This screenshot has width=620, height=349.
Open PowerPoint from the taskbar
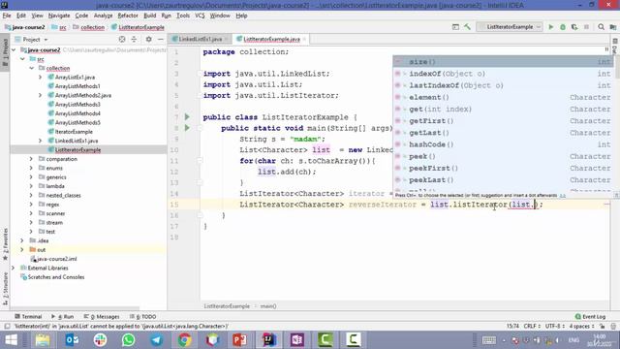[x=239, y=340]
